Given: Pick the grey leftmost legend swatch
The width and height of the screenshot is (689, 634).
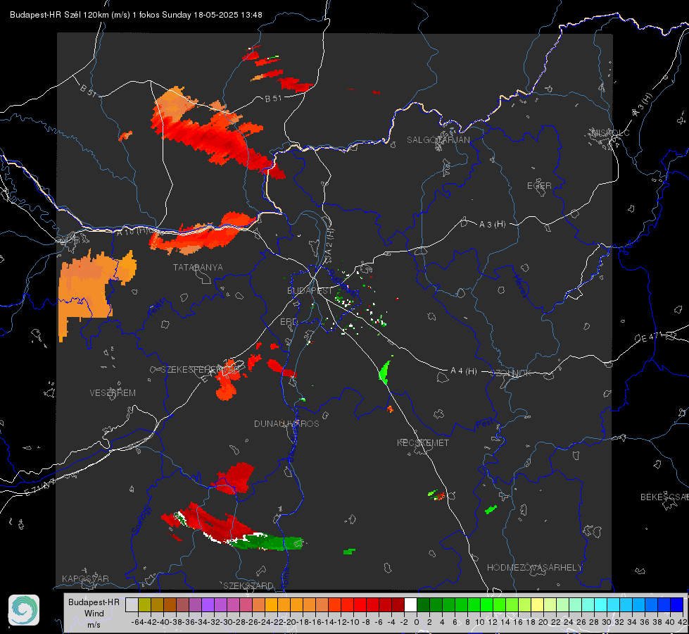Looking at the screenshot, I should pos(132,605).
